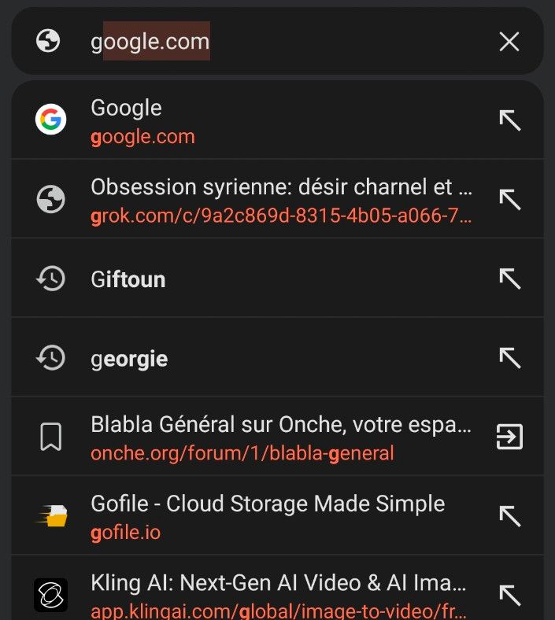Insert Giftoun search using arrow icon
Screen dimensions: 555x620
(510, 279)
